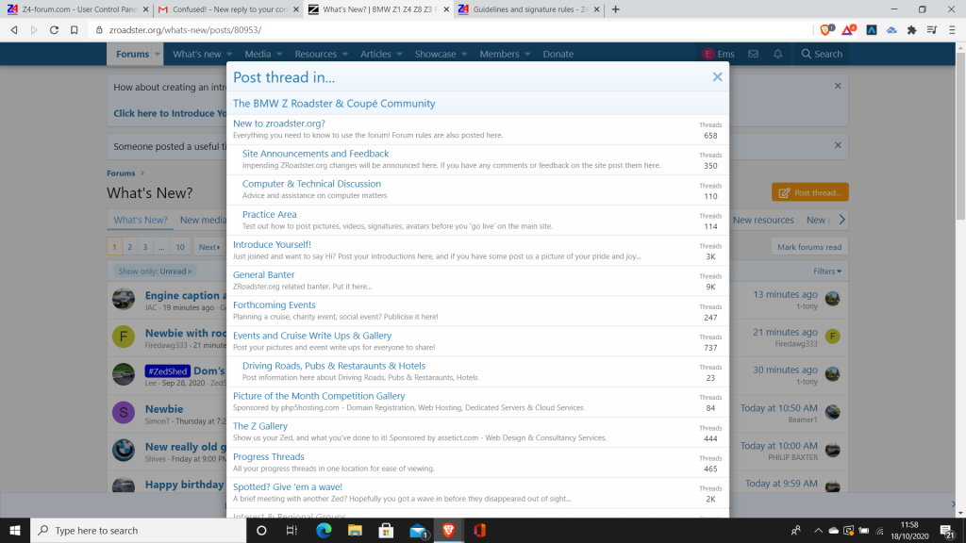Open new browser tab plus icon

(x=615, y=9)
